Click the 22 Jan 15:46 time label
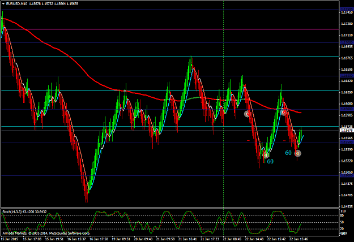The height and width of the screenshot is (242, 354). pyautogui.click(x=299, y=239)
